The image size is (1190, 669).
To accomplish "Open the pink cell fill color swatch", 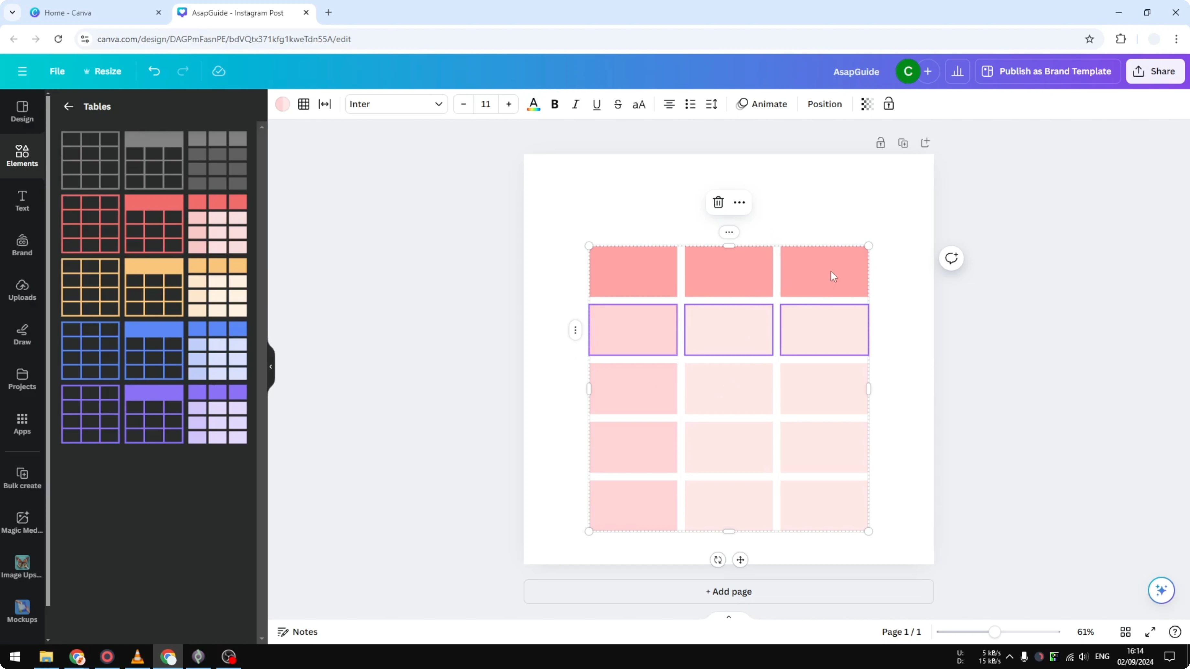I will pyautogui.click(x=282, y=104).
